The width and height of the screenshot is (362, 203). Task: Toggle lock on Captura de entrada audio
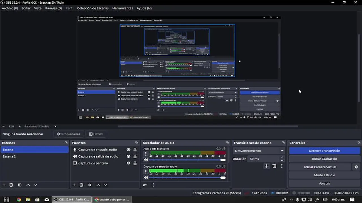tap(135, 150)
